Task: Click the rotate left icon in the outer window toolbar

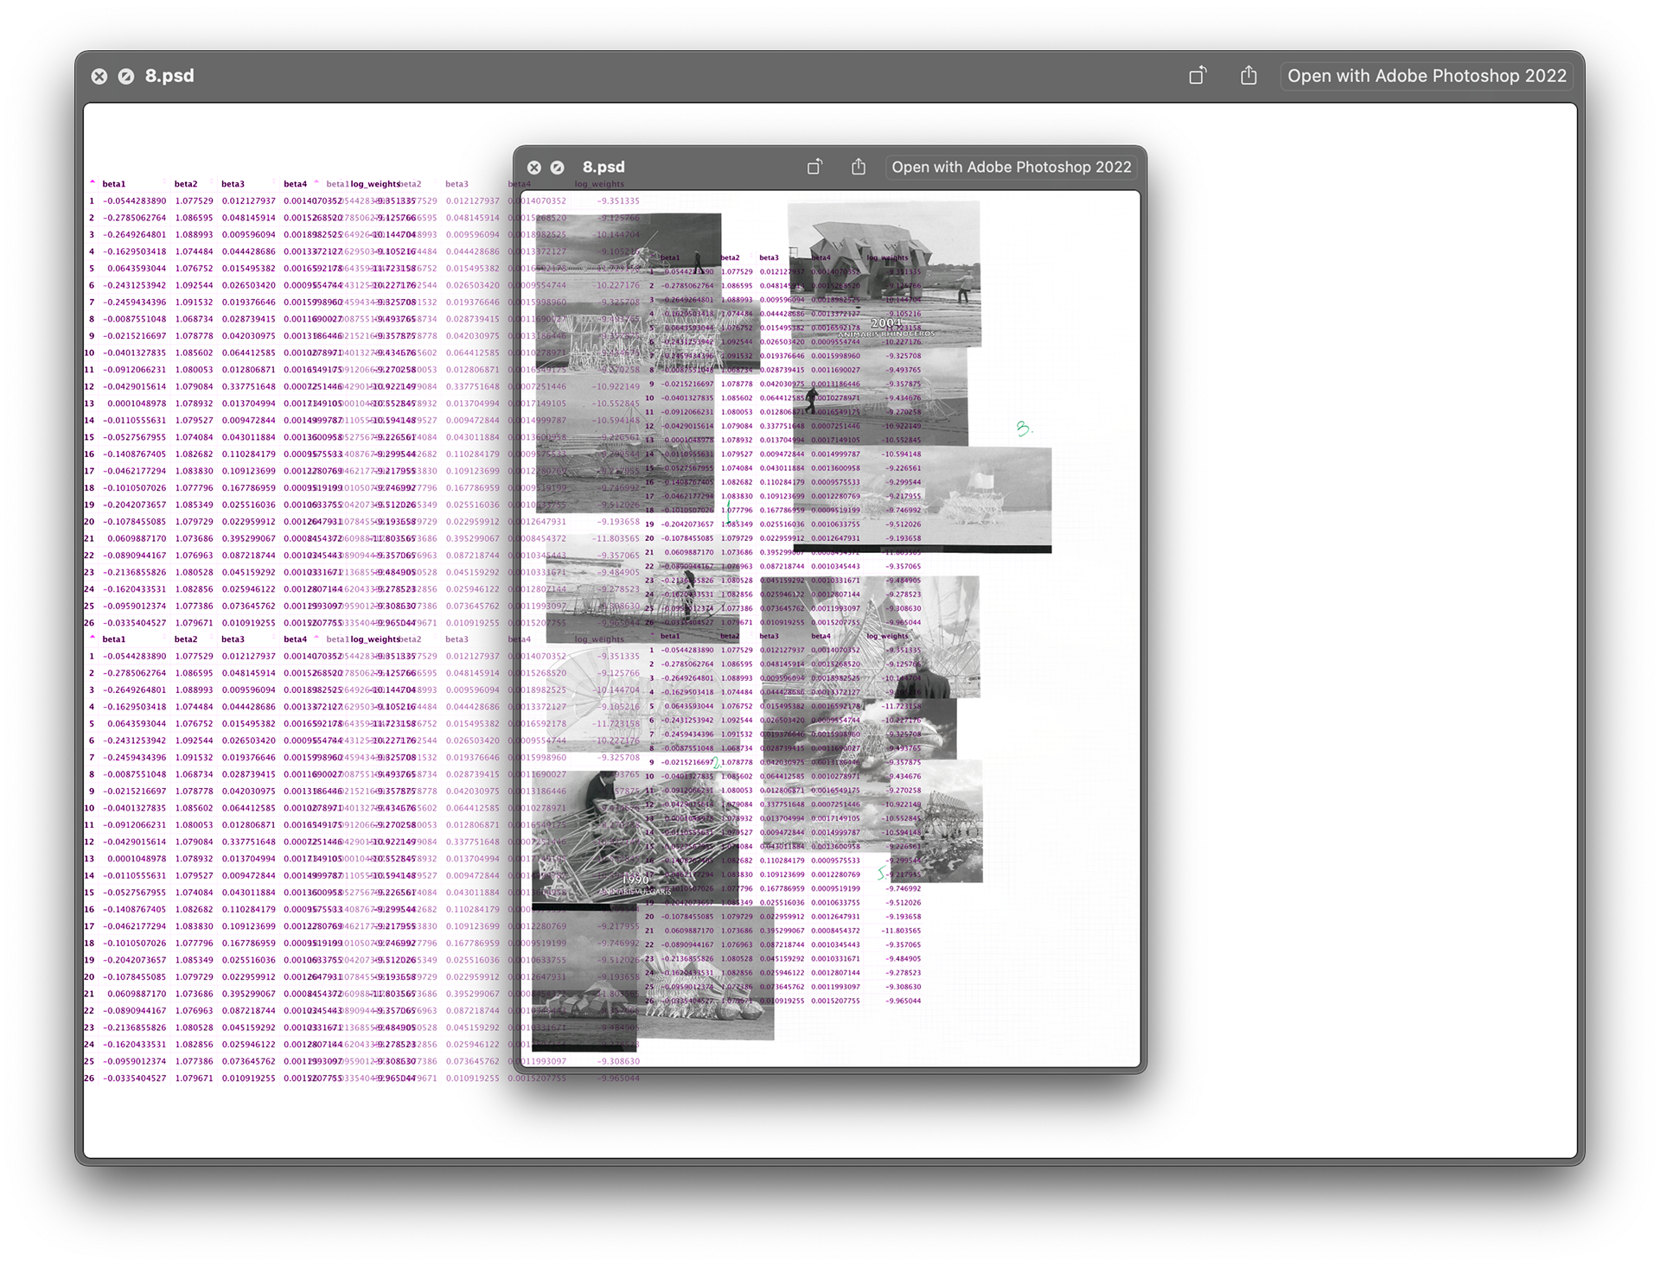Action: coord(1197,76)
